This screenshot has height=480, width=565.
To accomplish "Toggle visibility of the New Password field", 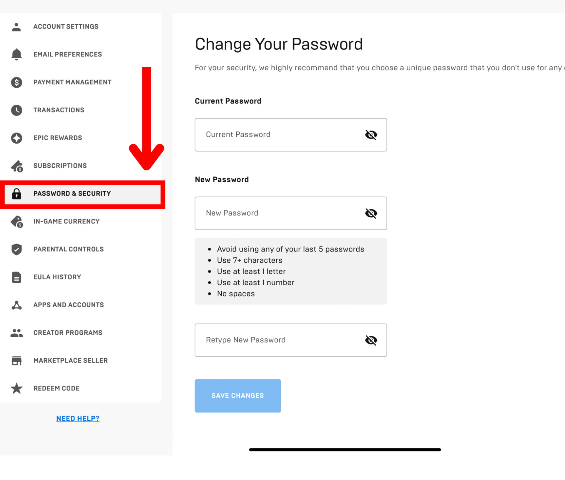I will pyautogui.click(x=371, y=213).
